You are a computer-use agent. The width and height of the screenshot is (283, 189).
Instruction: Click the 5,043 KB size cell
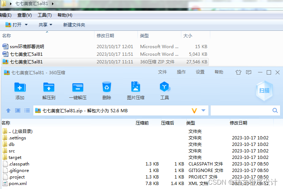click(x=198, y=54)
